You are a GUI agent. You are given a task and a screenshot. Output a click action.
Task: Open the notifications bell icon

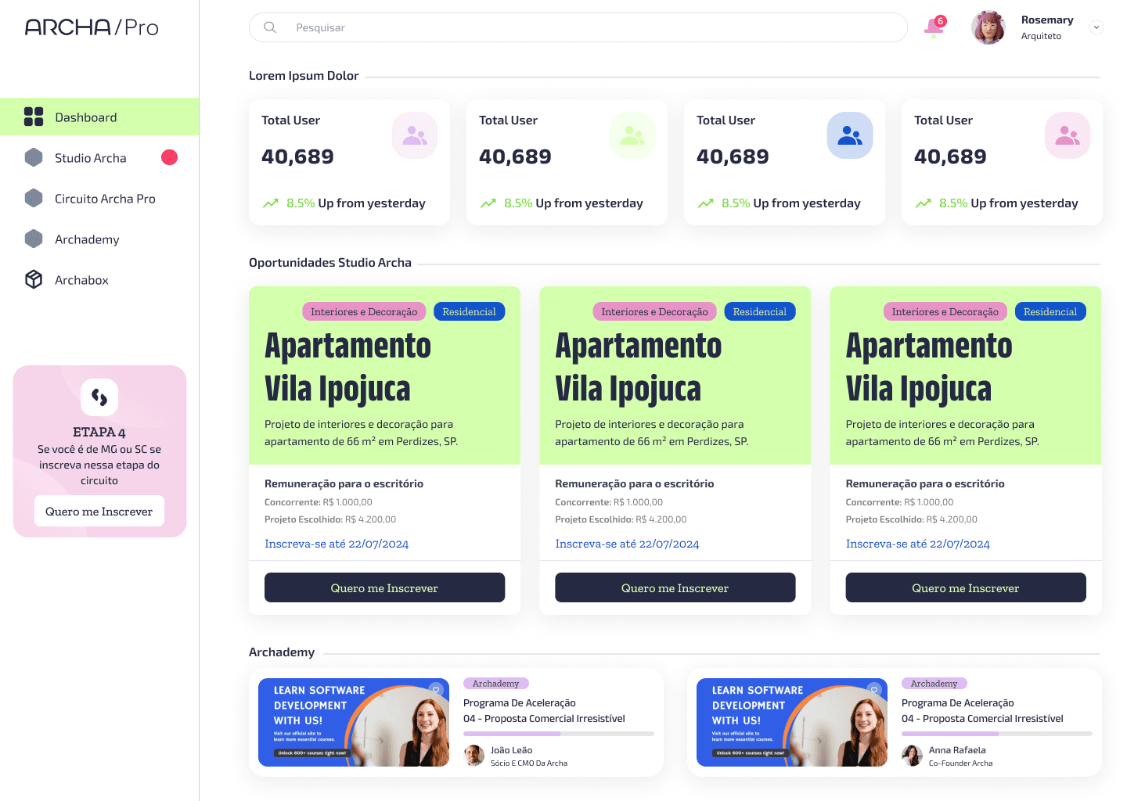coord(934,27)
